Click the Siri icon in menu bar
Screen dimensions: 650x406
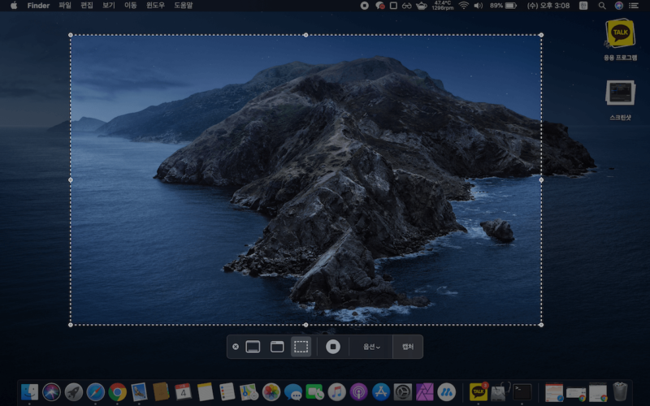click(x=619, y=6)
